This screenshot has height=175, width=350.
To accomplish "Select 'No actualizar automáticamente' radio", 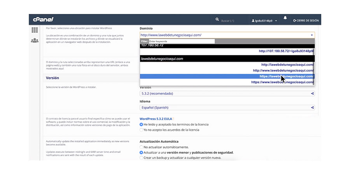I will point(141,147).
